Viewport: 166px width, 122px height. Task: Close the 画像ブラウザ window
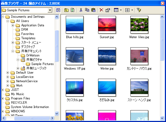pyautogui.click(x=162, y=3)
